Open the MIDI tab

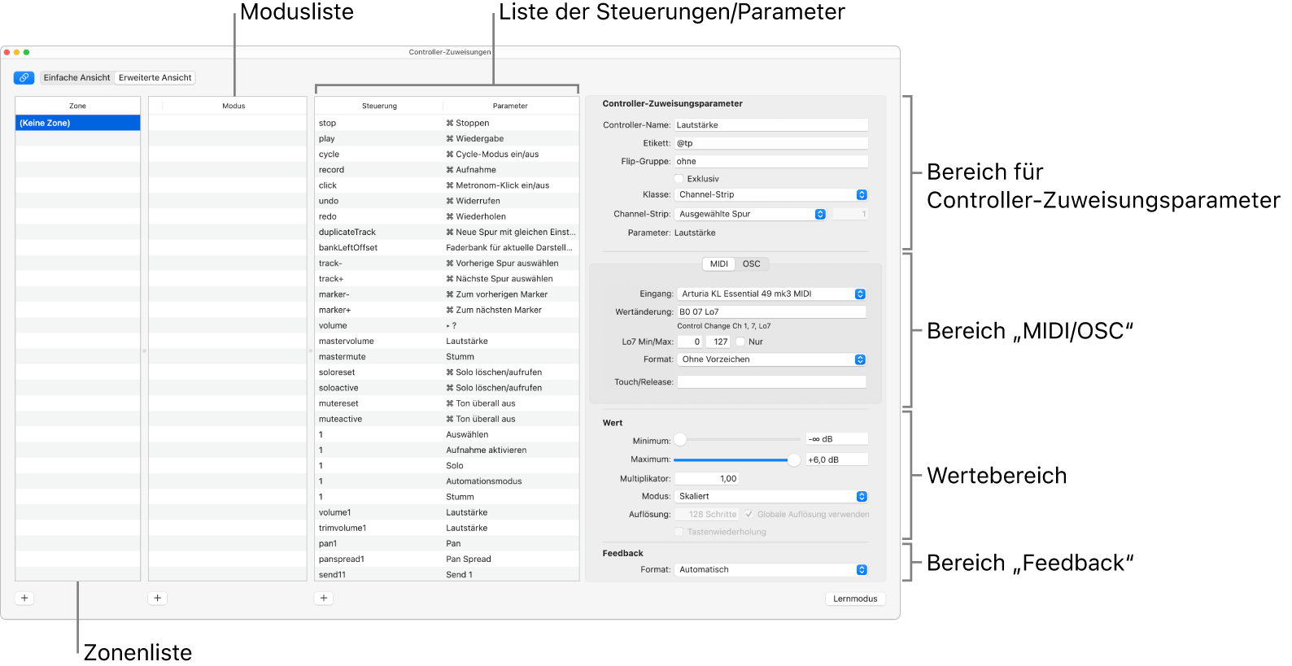719,263
